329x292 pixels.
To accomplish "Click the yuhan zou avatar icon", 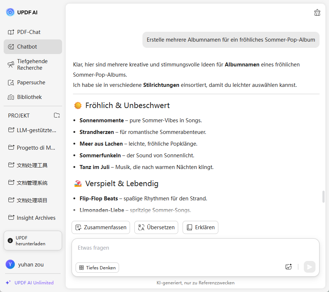I will tap(10, 264).
